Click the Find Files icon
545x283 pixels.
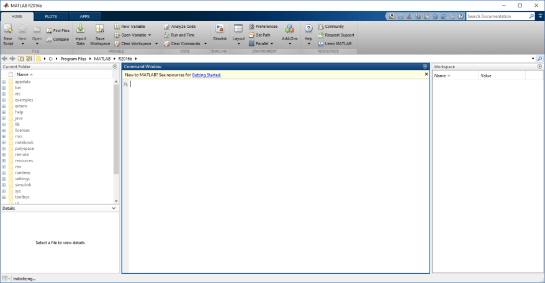tap(49, 30)
